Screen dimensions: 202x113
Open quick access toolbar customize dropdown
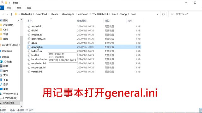coord(9,3)
